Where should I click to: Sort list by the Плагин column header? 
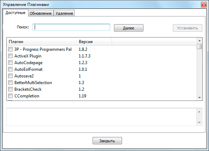click(x=42, y=42)
